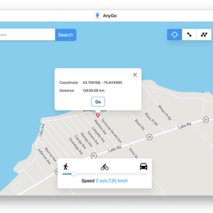Screen dimensions: 213x213
Task: Click the Wilson Pt Rd label
Action: tap(165, 112)
